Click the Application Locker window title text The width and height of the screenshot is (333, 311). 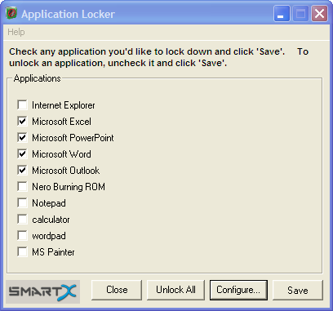coord(68,14)
